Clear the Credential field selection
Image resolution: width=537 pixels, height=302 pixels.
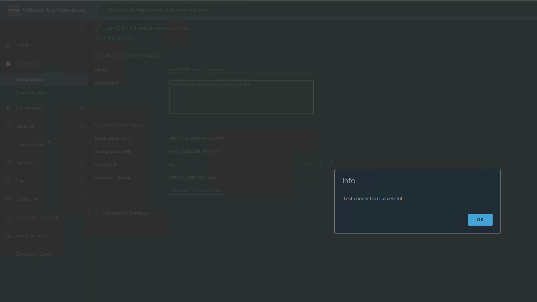(306, 165)
